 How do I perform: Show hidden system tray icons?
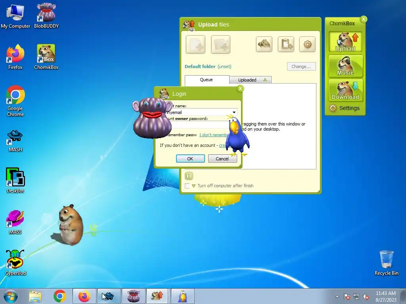pos(337,296)
